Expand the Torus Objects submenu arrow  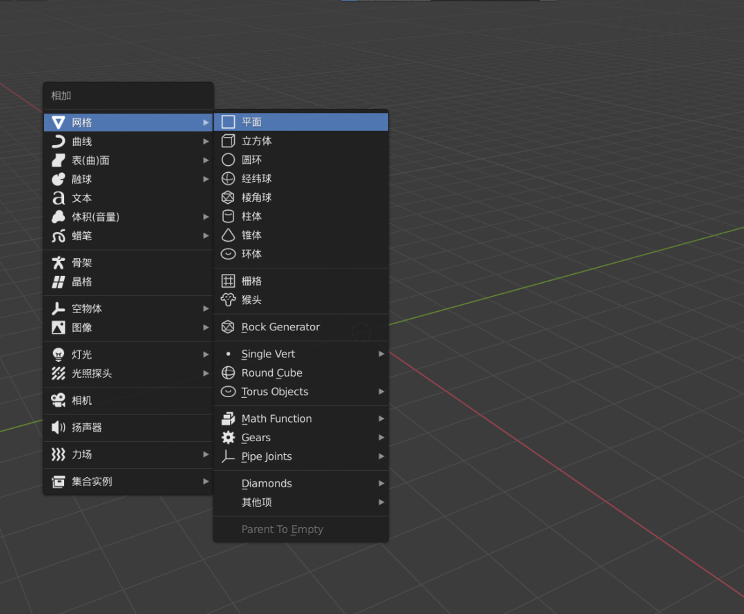pos(381,392)
